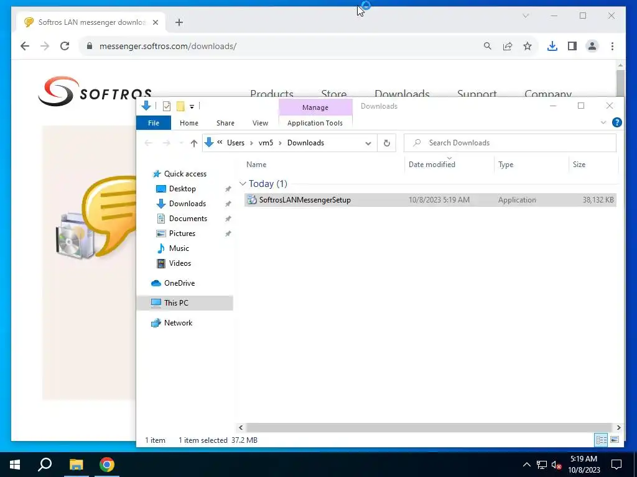This screenshot has width=637, height=477.
Task: Click Google Chrome on the taskbar
Action: coord(107,465)
